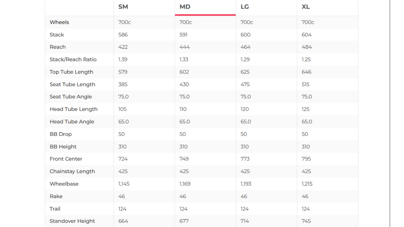The image size is (404, 227).
Task: Click the BB Drop row label
Action: [61, 134]
